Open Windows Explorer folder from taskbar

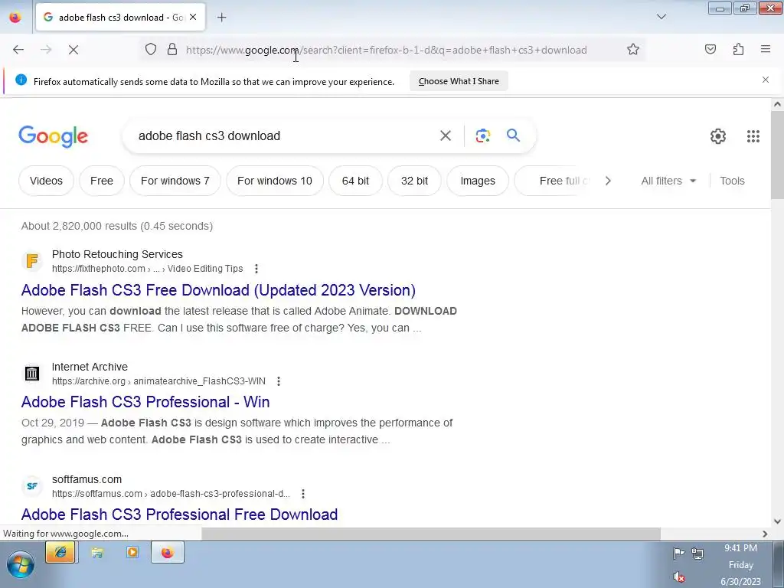(x=97, y=553)
